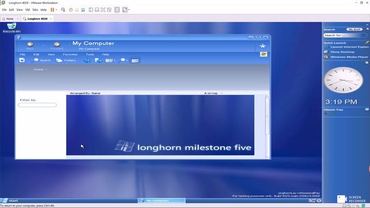This screenshot has height=208, width=370.
Task: Open the star Favorites icon in My Computer
Action: [x=262, y=46]
